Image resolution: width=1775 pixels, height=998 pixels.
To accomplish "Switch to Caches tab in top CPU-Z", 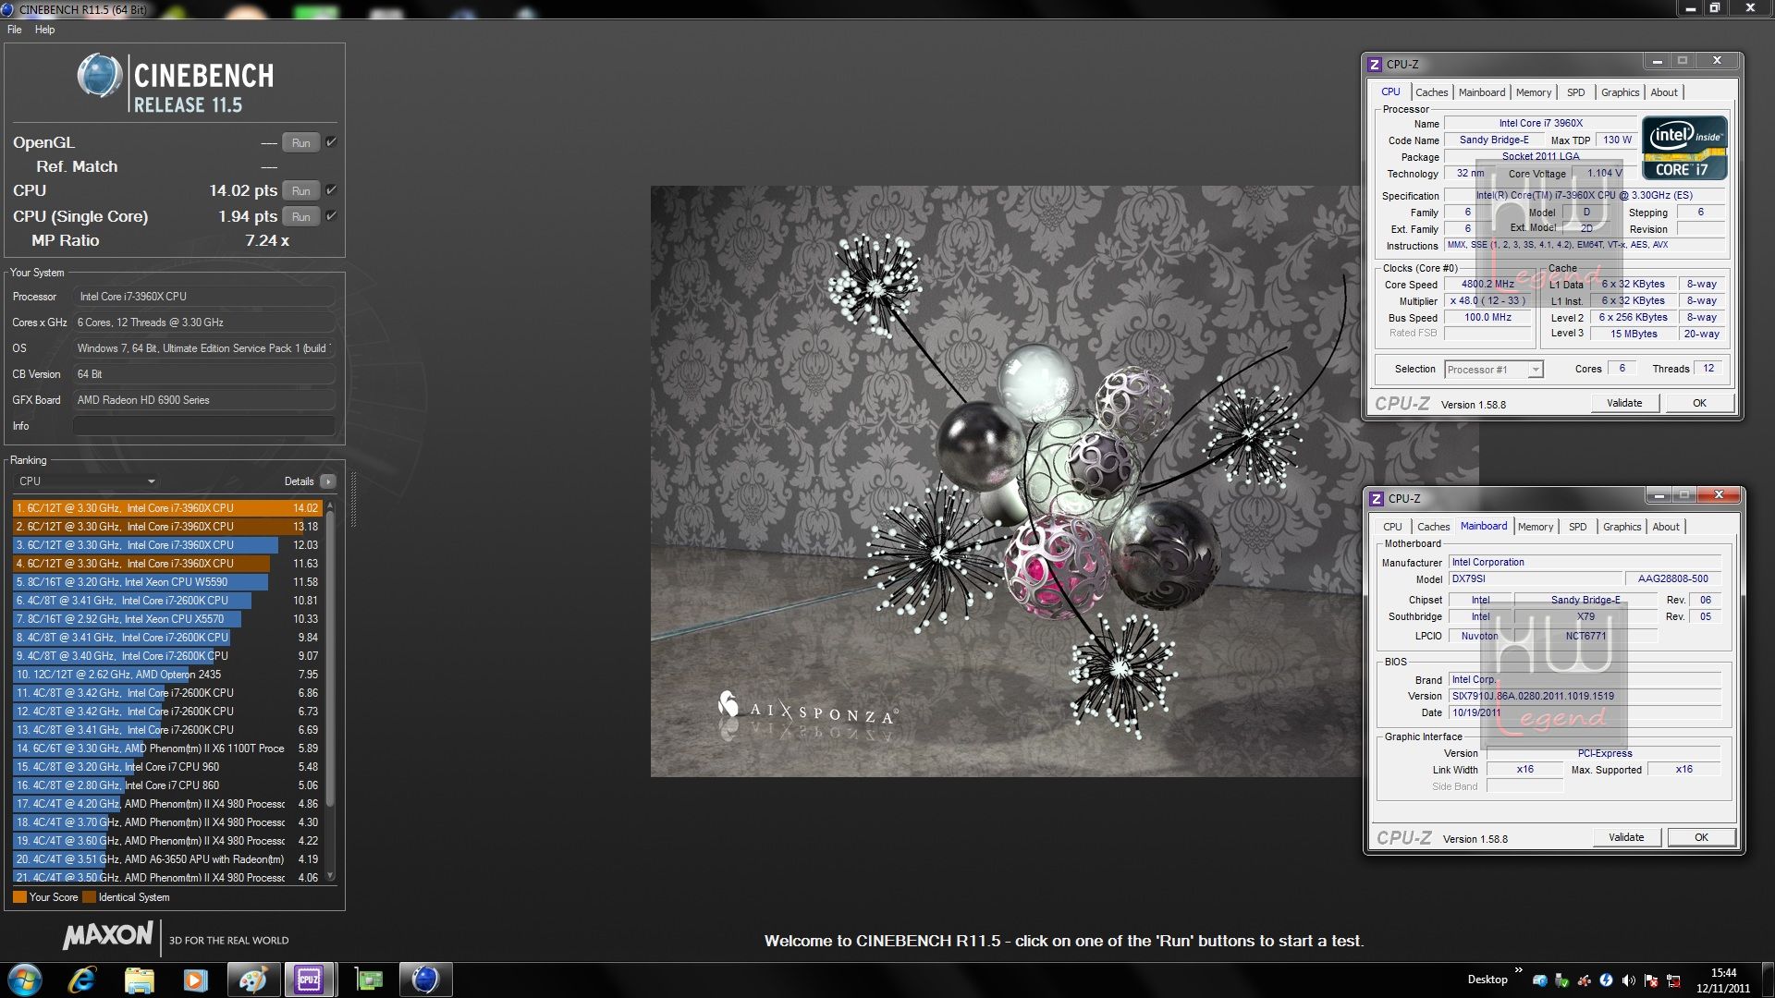I will [1431, 92].
